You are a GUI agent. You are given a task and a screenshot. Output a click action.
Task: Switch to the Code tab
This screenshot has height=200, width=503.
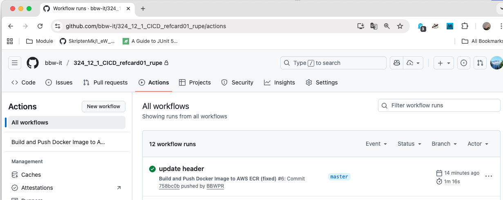[x=23, y=82]
